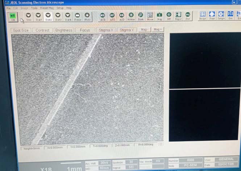
Task: Run ACB auto contrast brightness
Action: 103,17
